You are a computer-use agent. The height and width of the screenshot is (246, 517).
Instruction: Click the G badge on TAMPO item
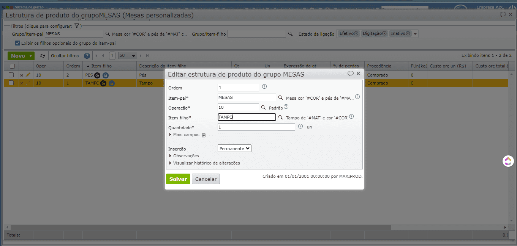[103, 83]
